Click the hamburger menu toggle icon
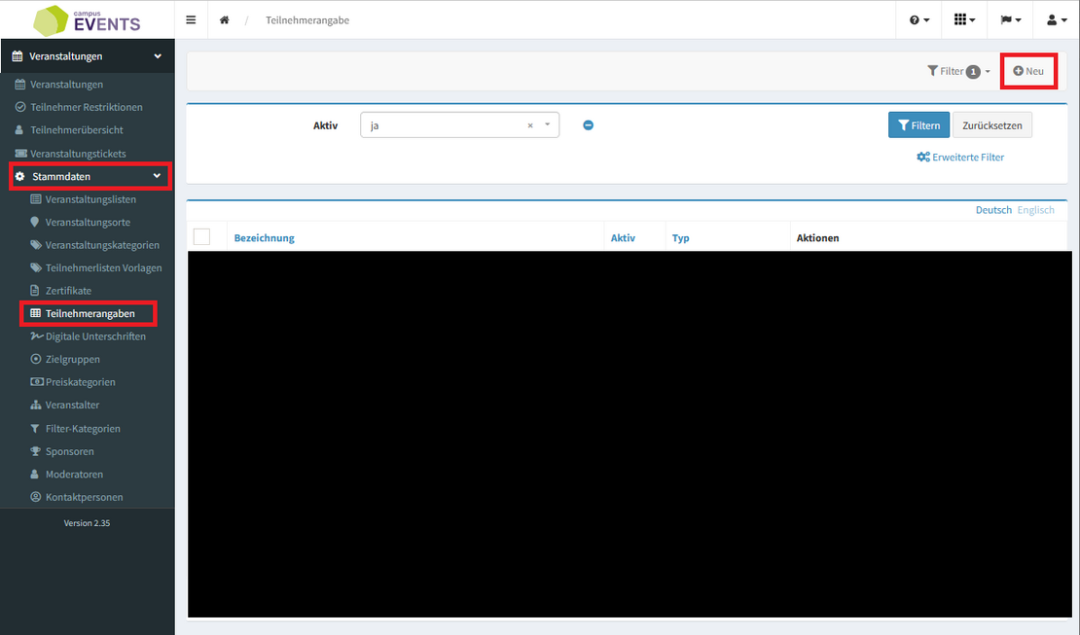This screenshot has width=1080, height=635. click(191, 19)
